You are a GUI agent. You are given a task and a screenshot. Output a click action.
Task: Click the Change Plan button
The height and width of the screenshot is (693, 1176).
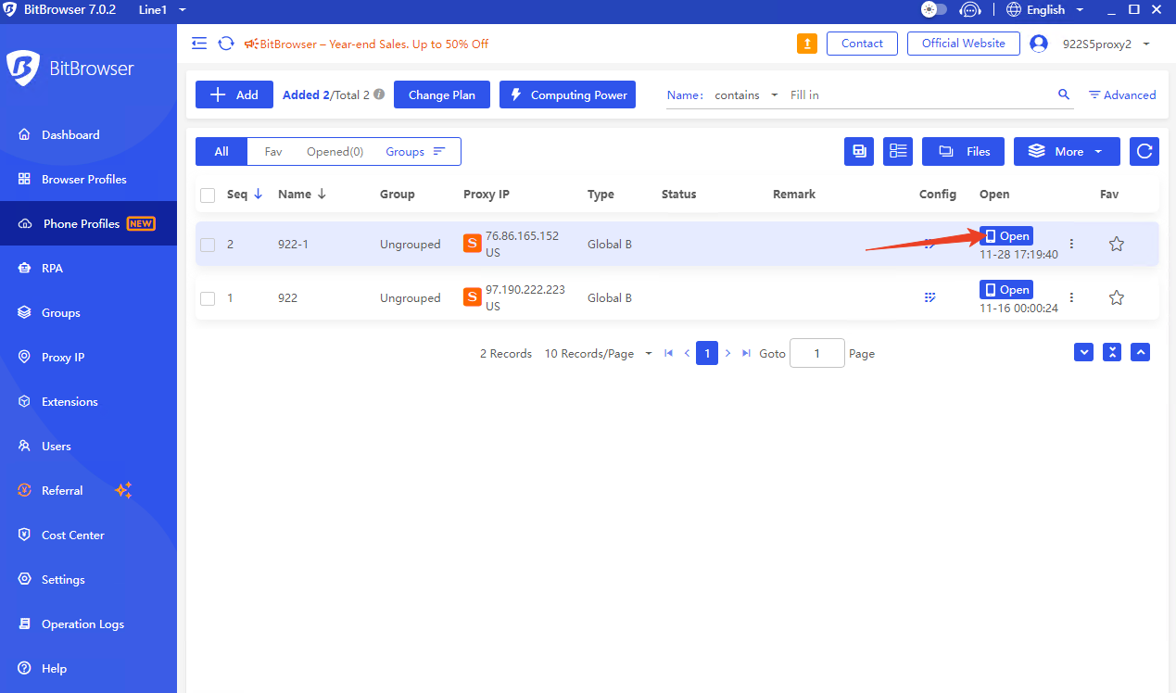tap(442, 94)
